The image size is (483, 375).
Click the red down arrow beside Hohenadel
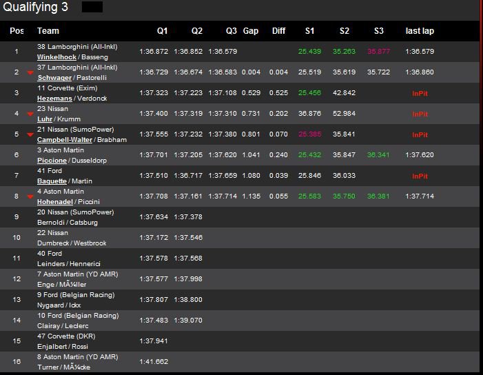(30, 196)
